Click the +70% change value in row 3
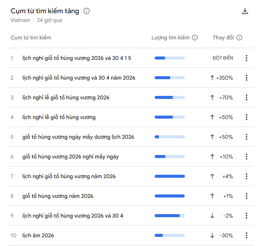 pyautogui.click(x=226, y=97)
